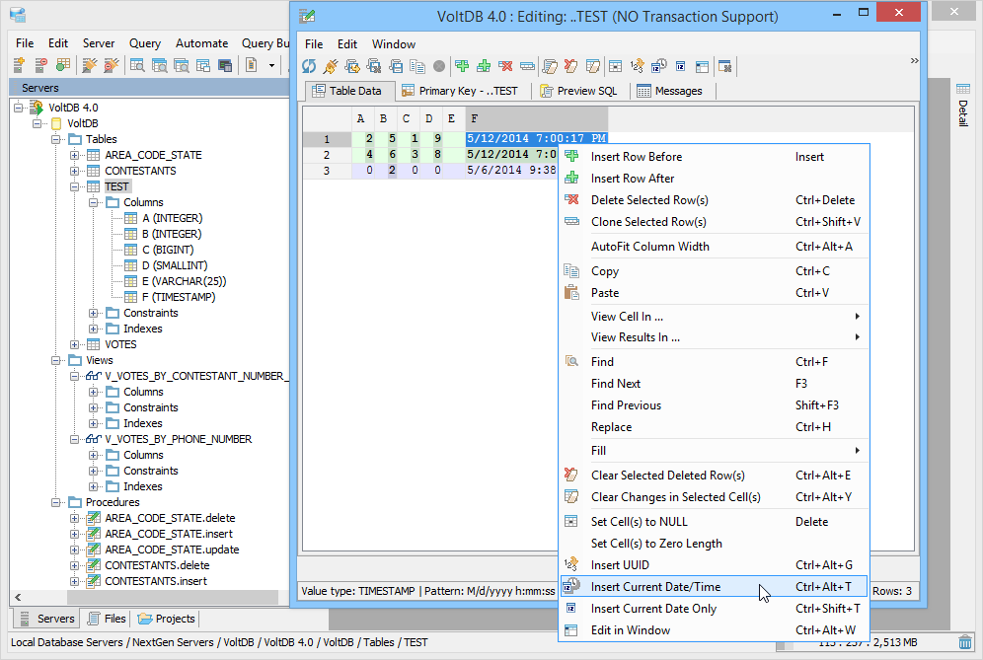Open the dropdown arrow beside document toolbar icon
This screenshot has height=660, width=983.
[x=271, y=65]
